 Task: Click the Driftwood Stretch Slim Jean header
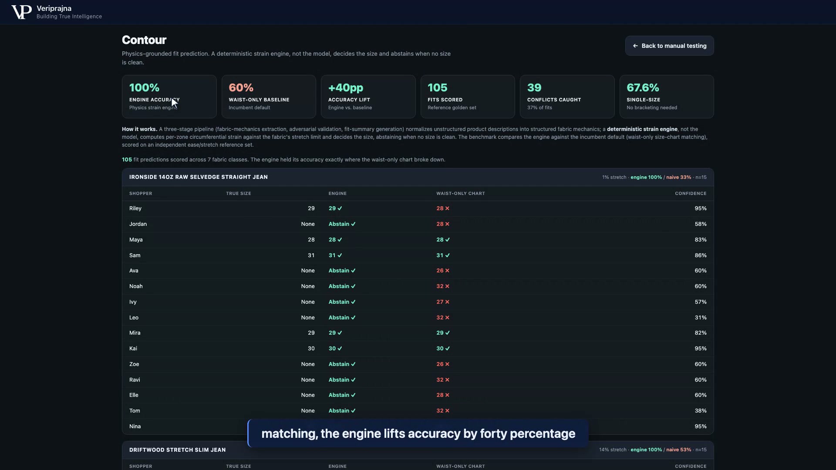(x=178, y=450)
